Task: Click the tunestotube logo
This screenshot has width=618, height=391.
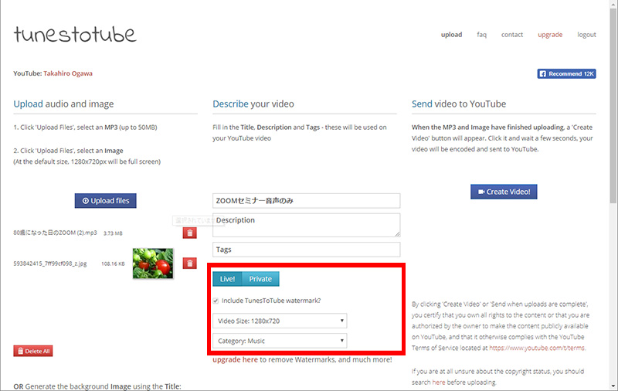Action: (75, 35)
